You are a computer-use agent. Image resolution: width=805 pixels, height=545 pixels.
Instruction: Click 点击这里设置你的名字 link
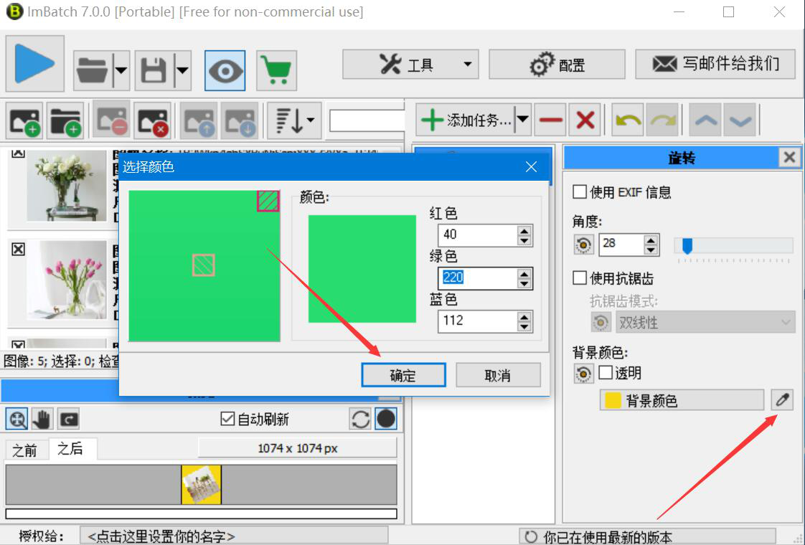coord(234,536)
